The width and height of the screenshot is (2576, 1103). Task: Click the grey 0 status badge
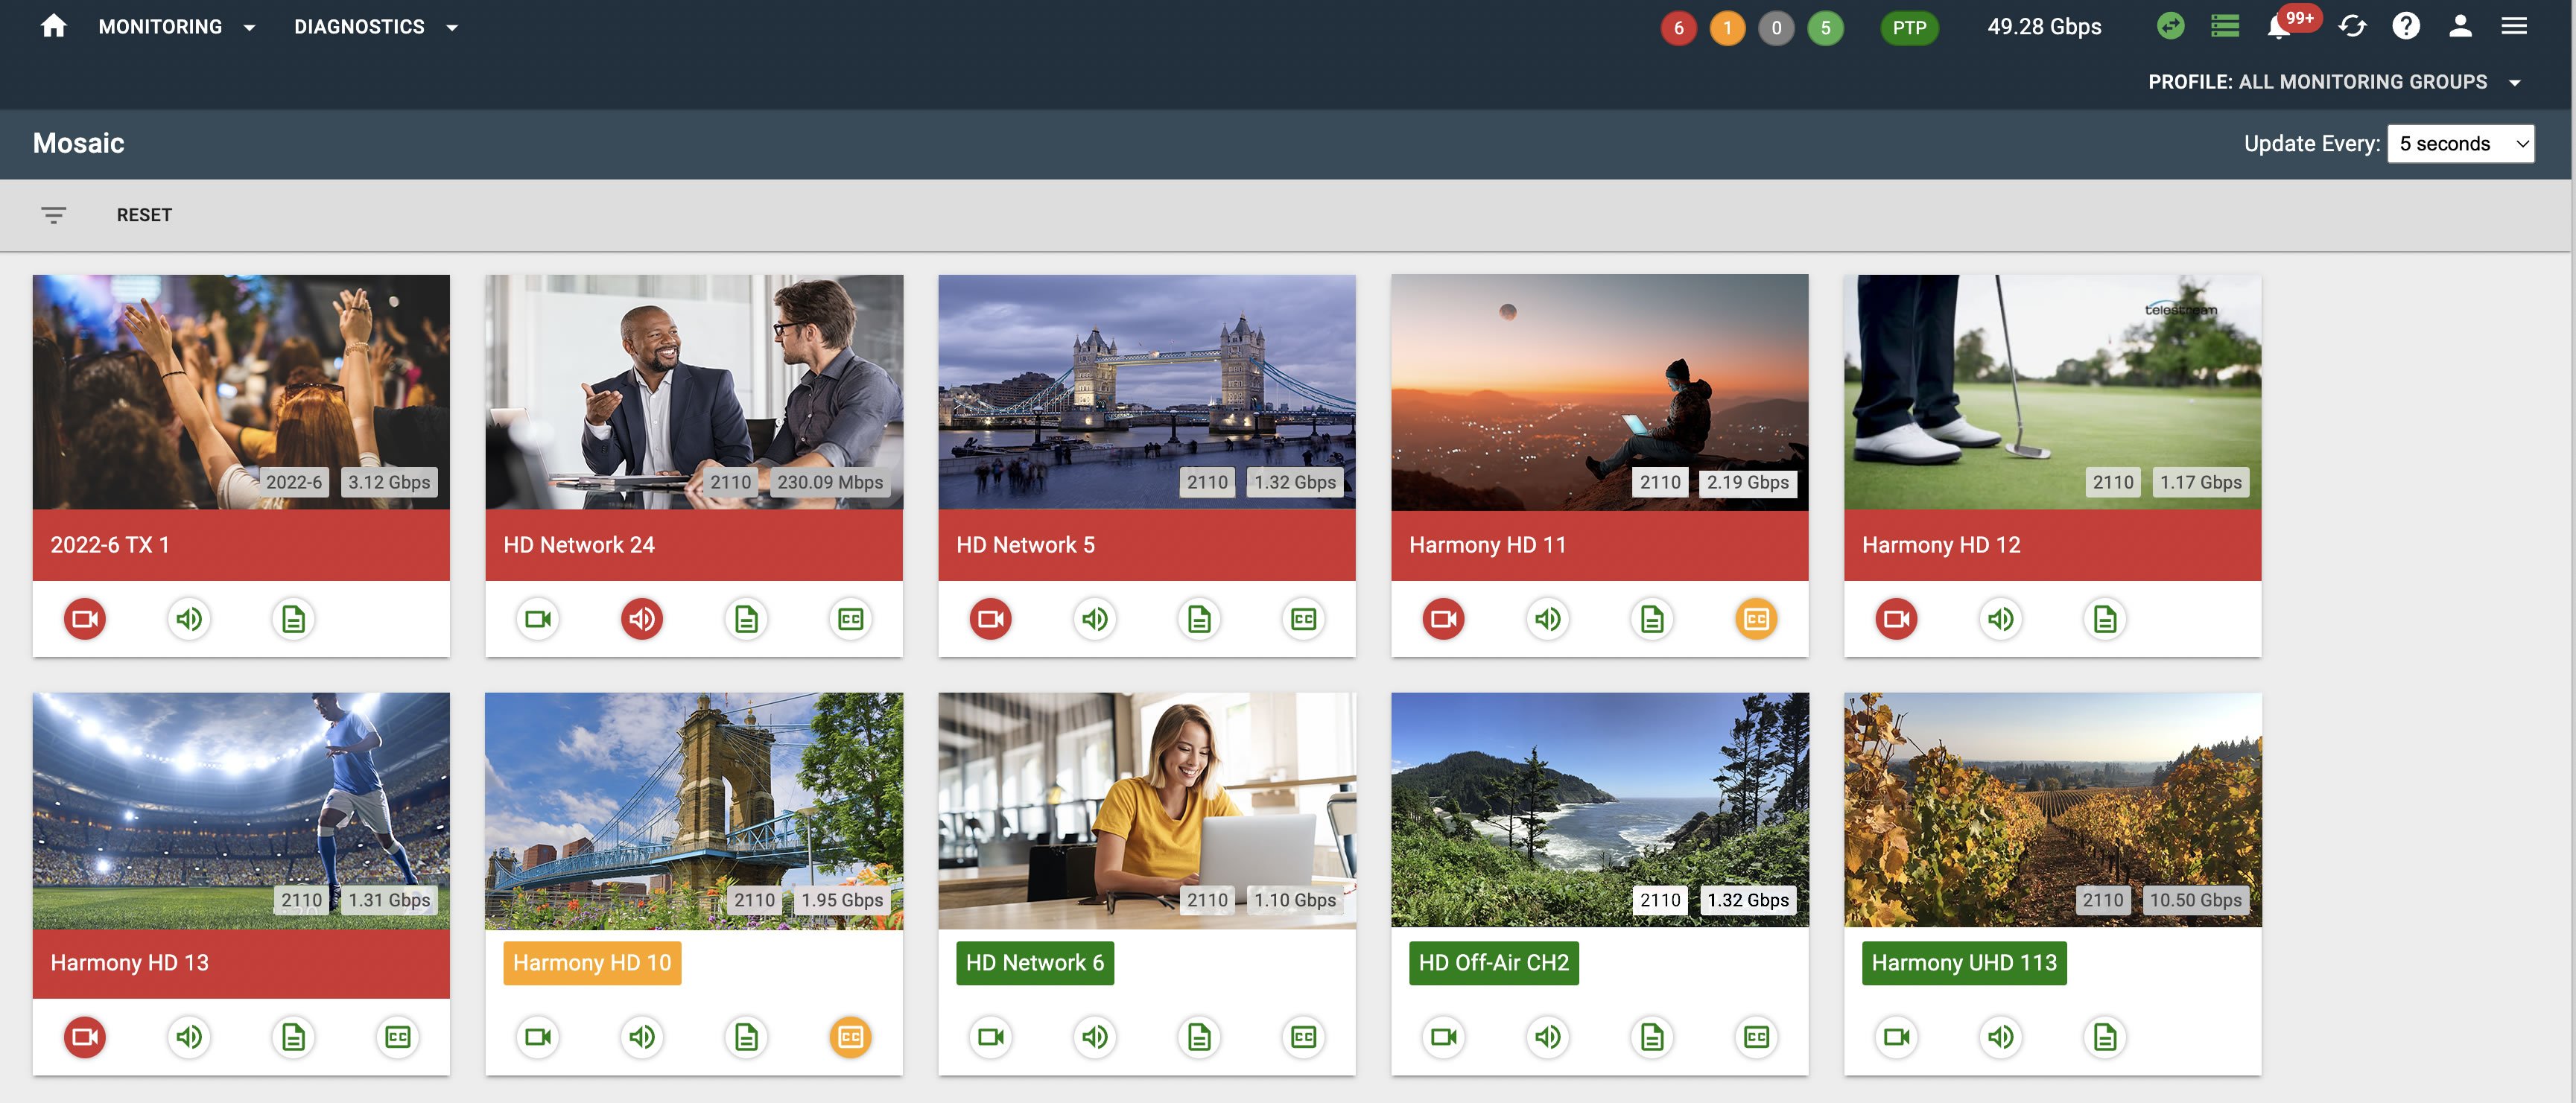(1776, 28)
